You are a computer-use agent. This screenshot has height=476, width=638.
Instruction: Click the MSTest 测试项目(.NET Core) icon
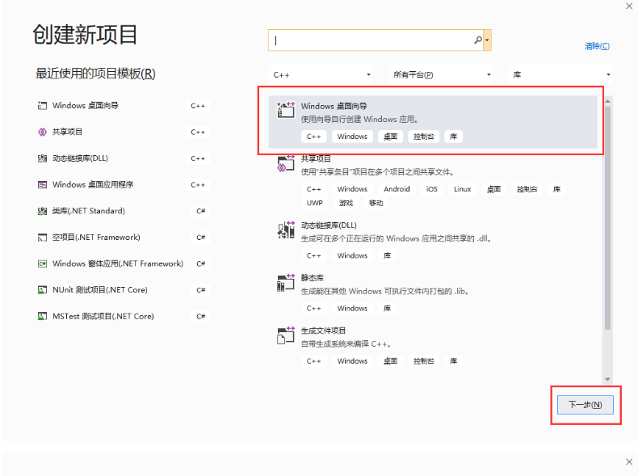point(42,316)
